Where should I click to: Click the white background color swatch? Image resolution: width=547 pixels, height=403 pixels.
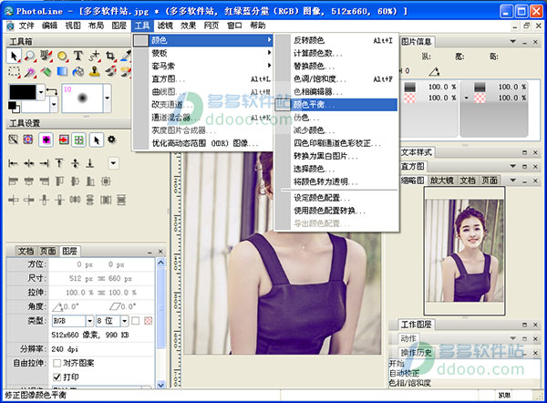click(36, 106)
